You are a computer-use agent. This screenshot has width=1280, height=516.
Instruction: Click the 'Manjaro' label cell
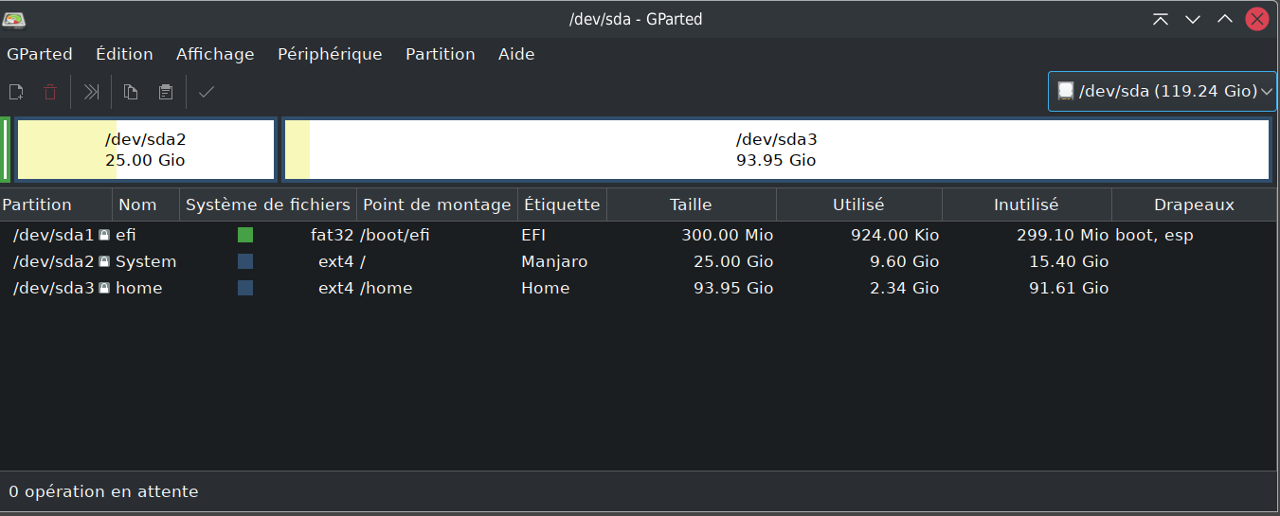pyautogui.click(x=554, y=261)
